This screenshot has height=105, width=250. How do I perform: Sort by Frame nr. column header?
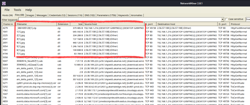8,24
